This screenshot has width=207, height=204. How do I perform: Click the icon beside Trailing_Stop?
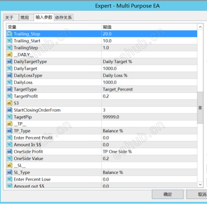(x=9, y=34)
